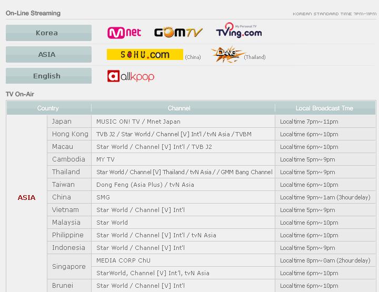Select the English streaming button

tap(48, 76)
